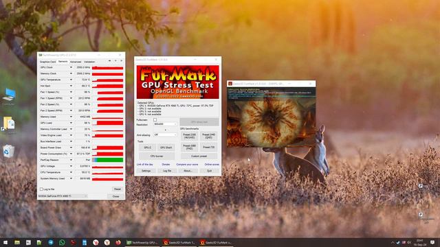This screenshot has width=440, height=247.
Task: Switch to TechPowerUp GPU-Z taskbar button
Action: tap(142, 242)
